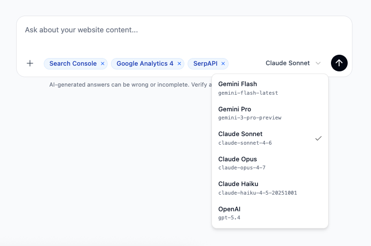This screenshot has height=246, width=371.
Task: Switch to the Claude Opus model
Action: tap(270, 163)
